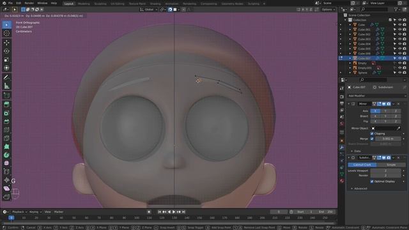Select the Edge Slide tool
Image resolution: width=409 pixels, height=230 pixels.
(6, 172)
